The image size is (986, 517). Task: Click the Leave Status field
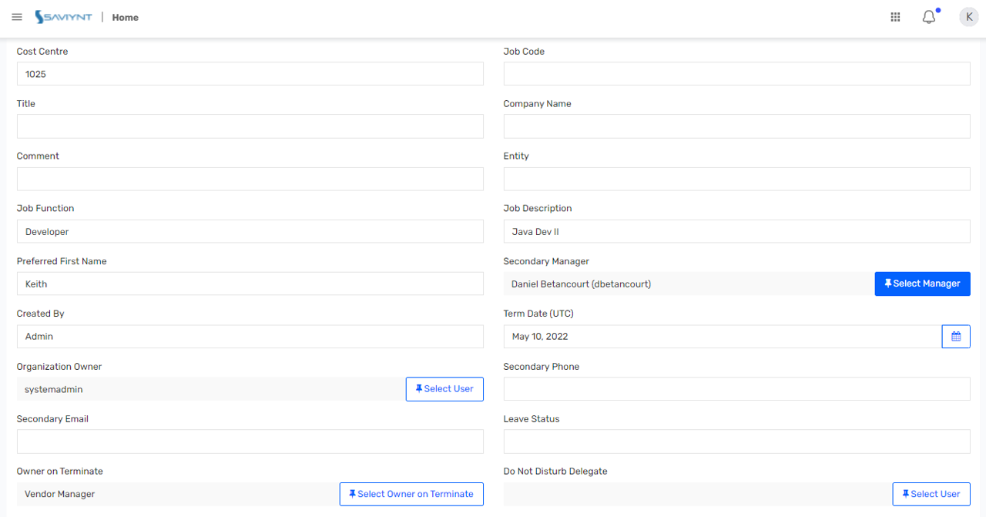pyautogui.click(x=736, y=441)
